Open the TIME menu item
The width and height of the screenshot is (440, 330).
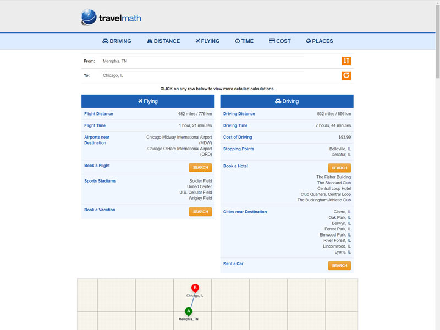click(244, 41)
